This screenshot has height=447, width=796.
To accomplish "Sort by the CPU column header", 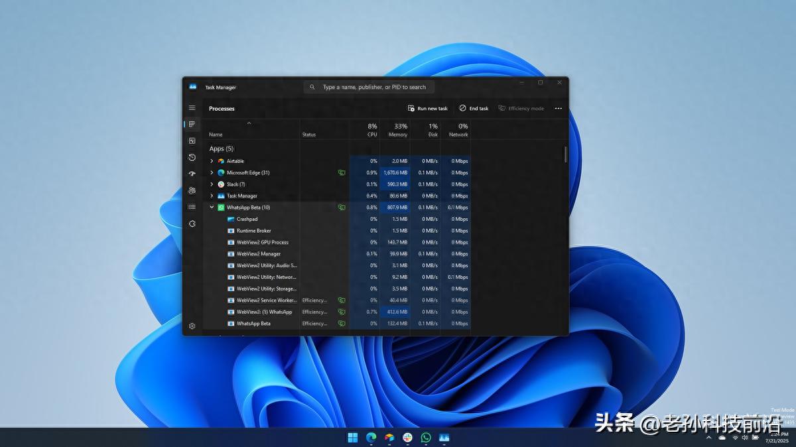I will pyautogui.click(x=372, y=135).
